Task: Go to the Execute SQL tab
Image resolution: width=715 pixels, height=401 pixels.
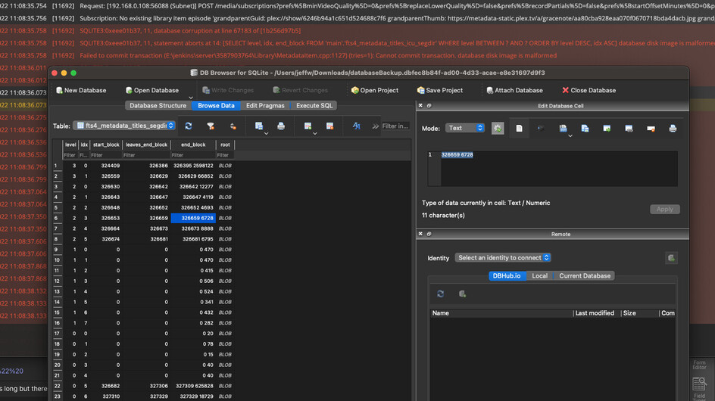Action: [314, 106]
